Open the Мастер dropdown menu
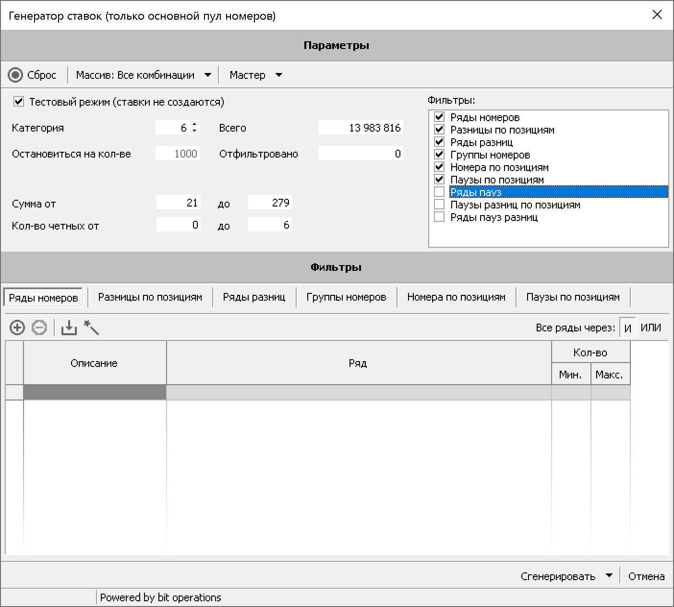Viewport: 674px width, 607px height. 256,75
